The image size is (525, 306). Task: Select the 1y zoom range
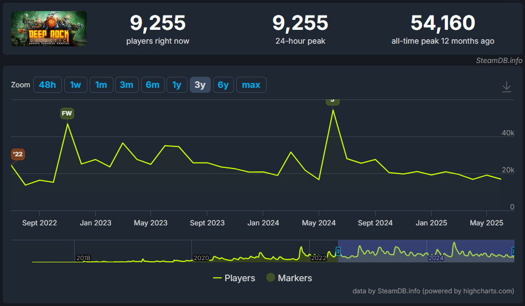click(x=177, y=85)
